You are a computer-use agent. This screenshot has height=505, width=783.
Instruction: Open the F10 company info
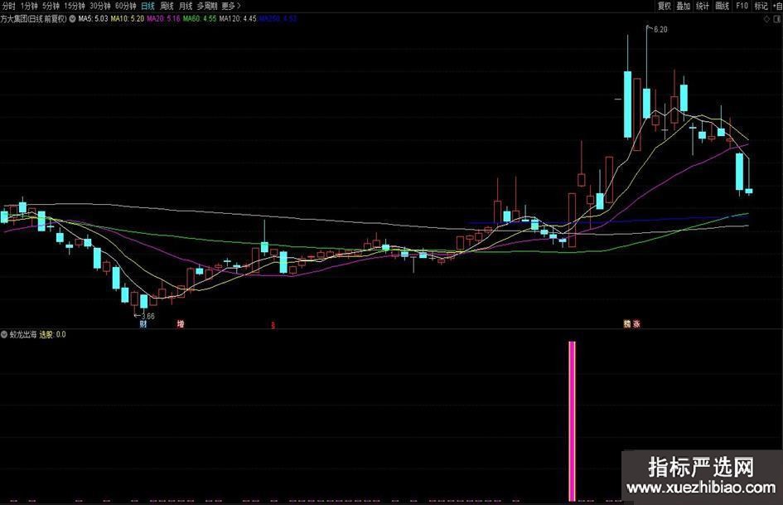pos(742,6)
